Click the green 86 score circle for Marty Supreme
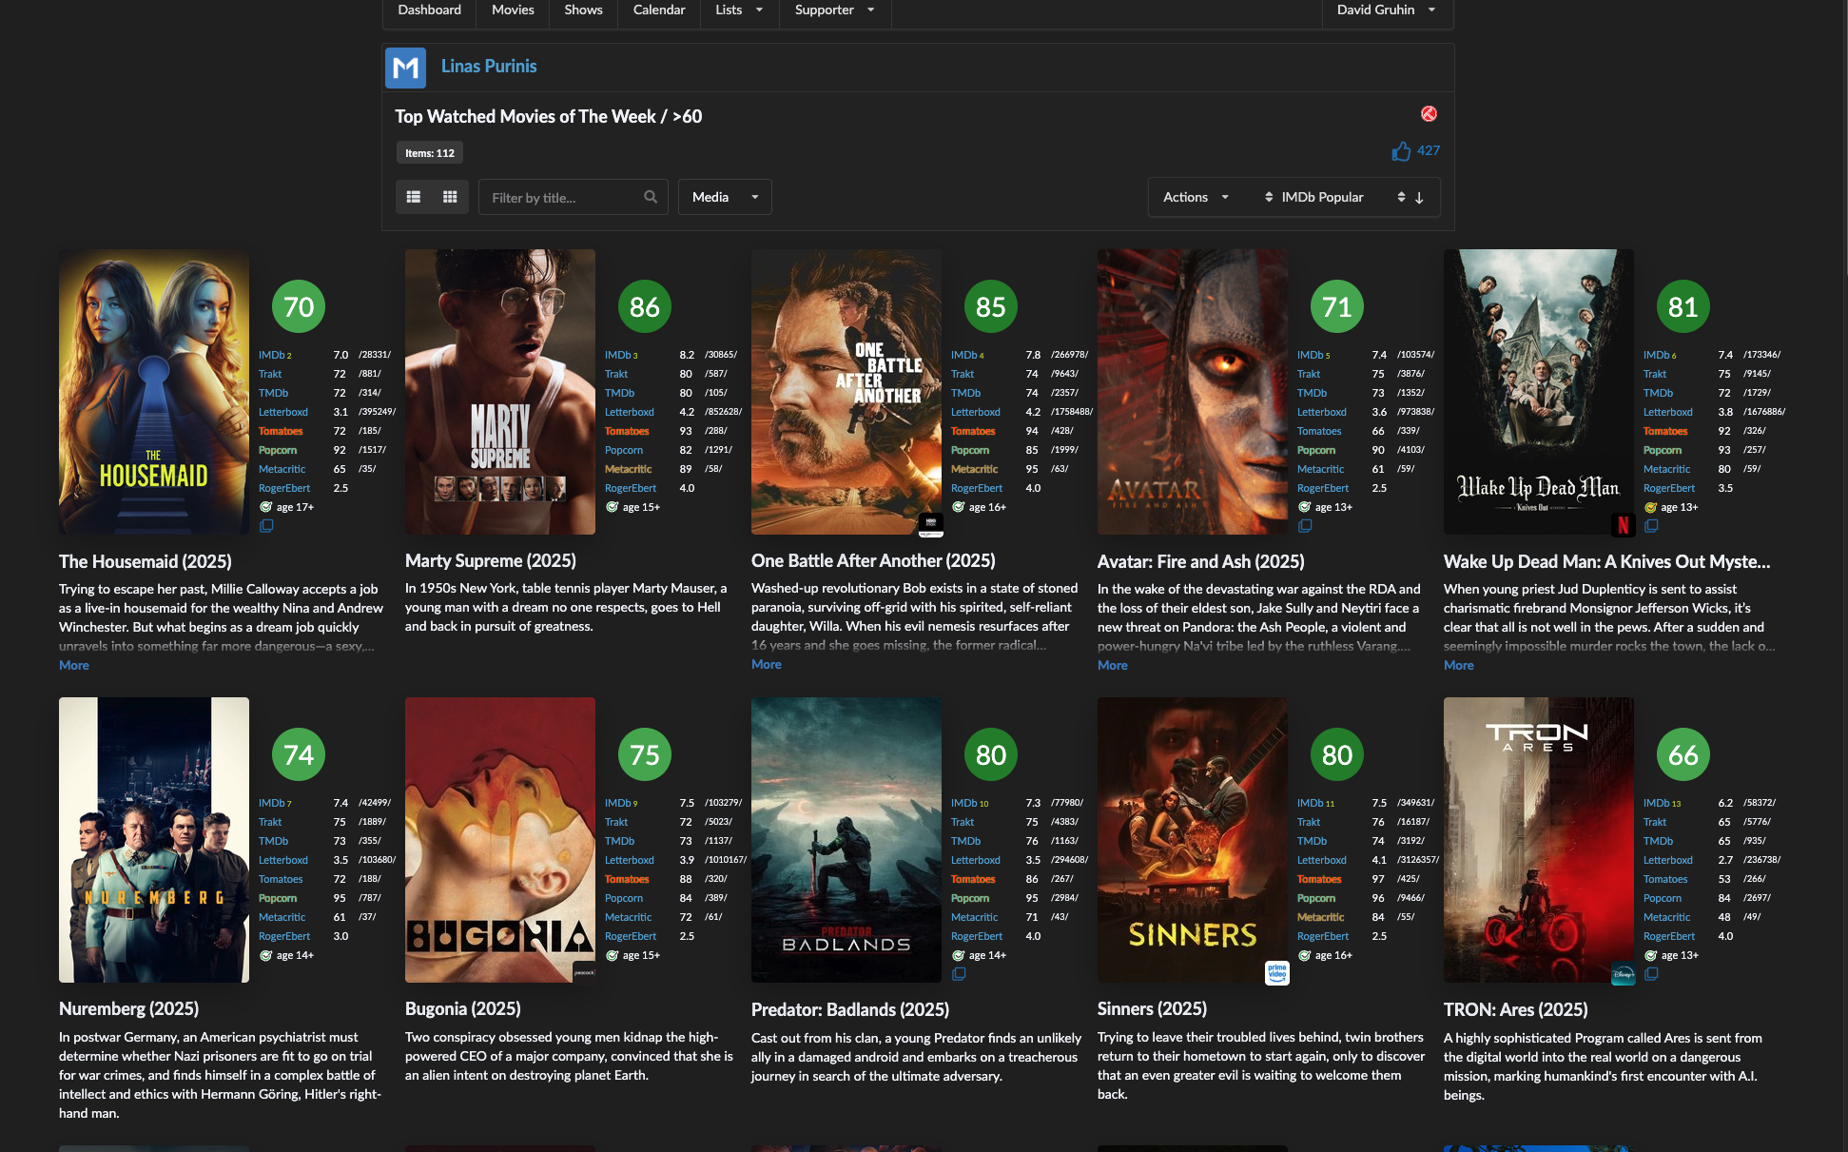Image resolution: width=1848 pixels, height=1152 pixels. coord(644,307)
